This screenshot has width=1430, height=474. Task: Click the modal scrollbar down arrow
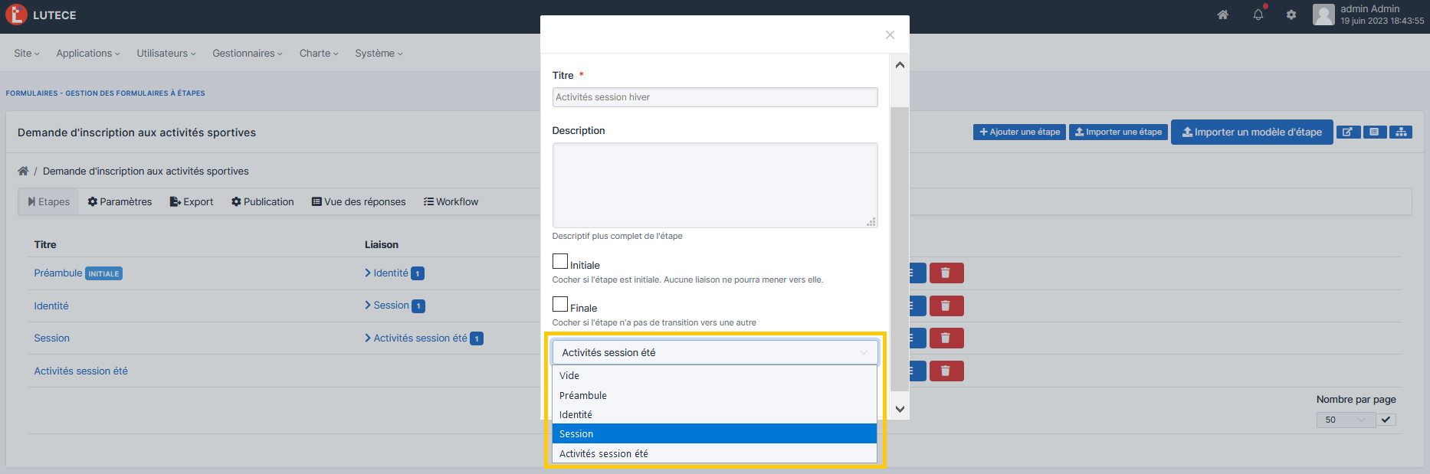[x=900, y=409]
